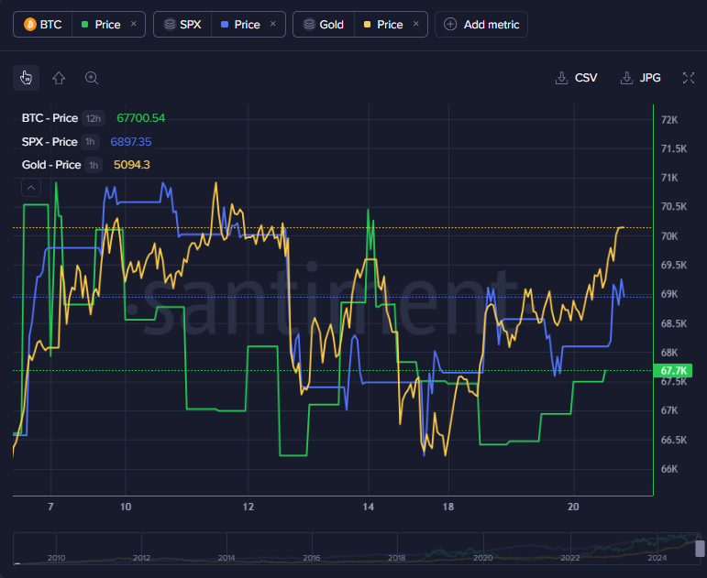The width and height of the screenshot is (707, 578).
Task: Export the chart as JPG
Action: click(641, 78)
